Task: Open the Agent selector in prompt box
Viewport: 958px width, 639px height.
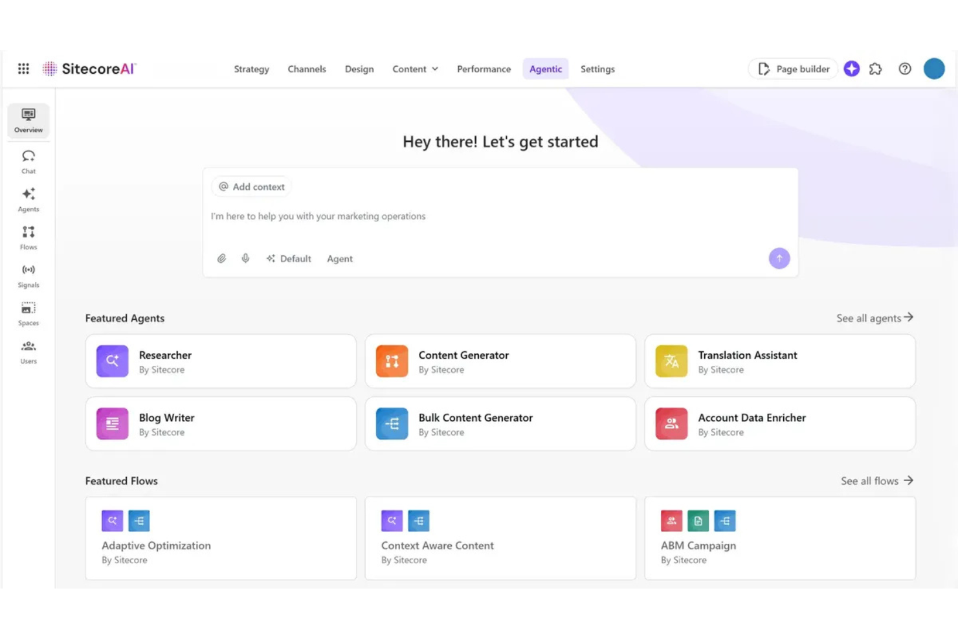Action: 340,258
